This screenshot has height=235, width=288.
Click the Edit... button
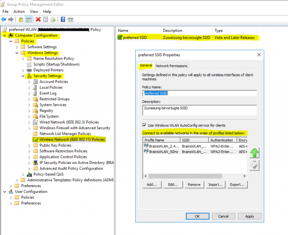coord(173,184)
